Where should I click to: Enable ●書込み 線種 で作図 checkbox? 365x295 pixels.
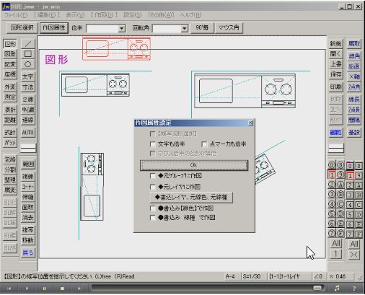tap(152, 218)
